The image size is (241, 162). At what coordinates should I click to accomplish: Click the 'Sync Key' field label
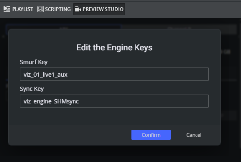(x=32, y=88)
